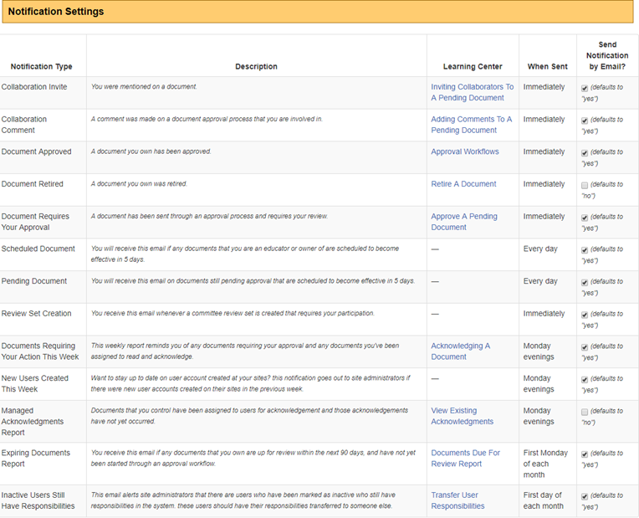This screenshot has height=518, width=639.
Task: Open View Existing Acknowledgments link
Action: click(x=463, y=416)
